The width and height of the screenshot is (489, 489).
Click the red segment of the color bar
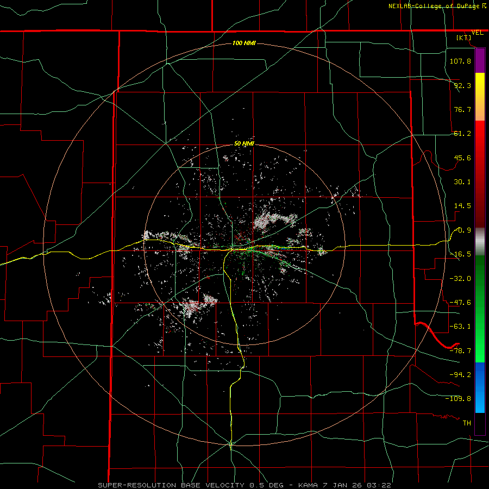(x=480, y=174)
